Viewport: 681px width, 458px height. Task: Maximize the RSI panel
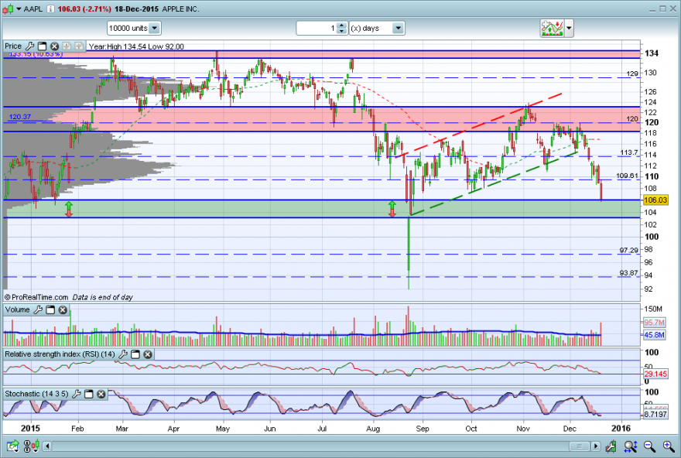(x=135, y=354)
